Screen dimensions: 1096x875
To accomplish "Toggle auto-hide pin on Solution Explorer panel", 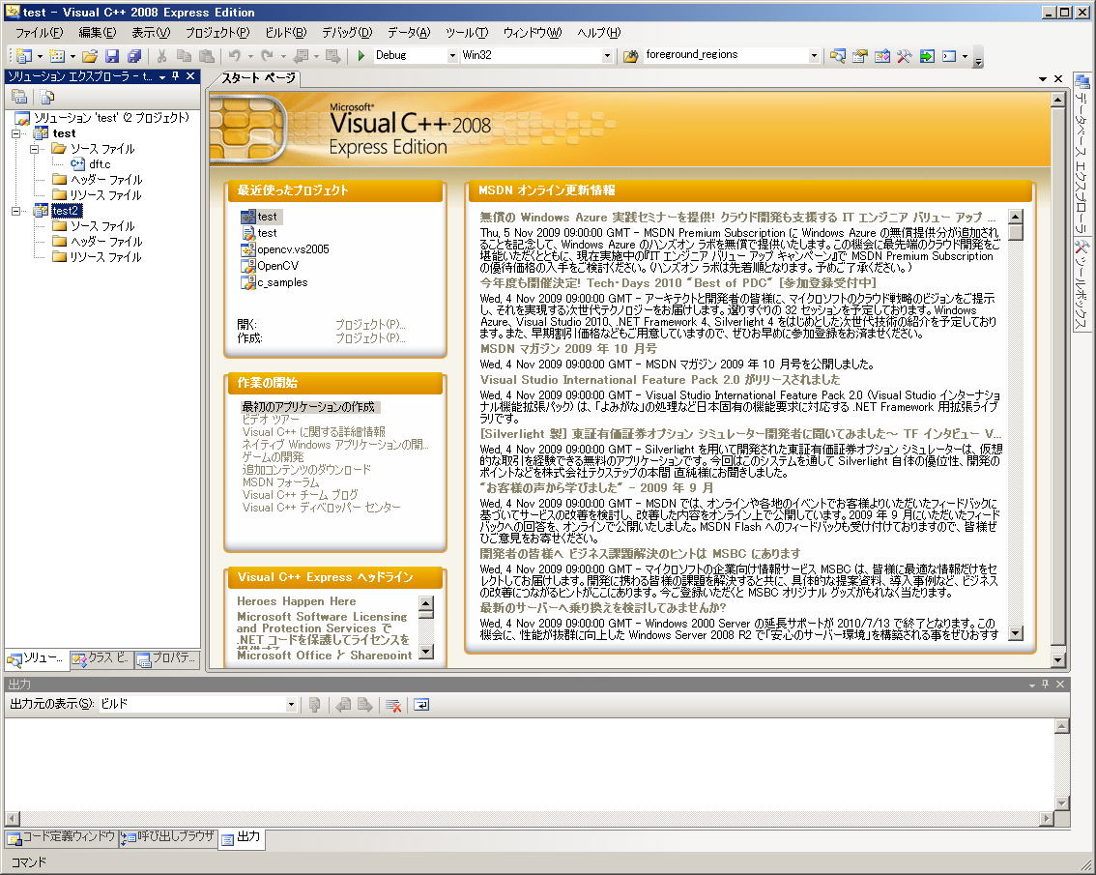I will tap(176, 76).
